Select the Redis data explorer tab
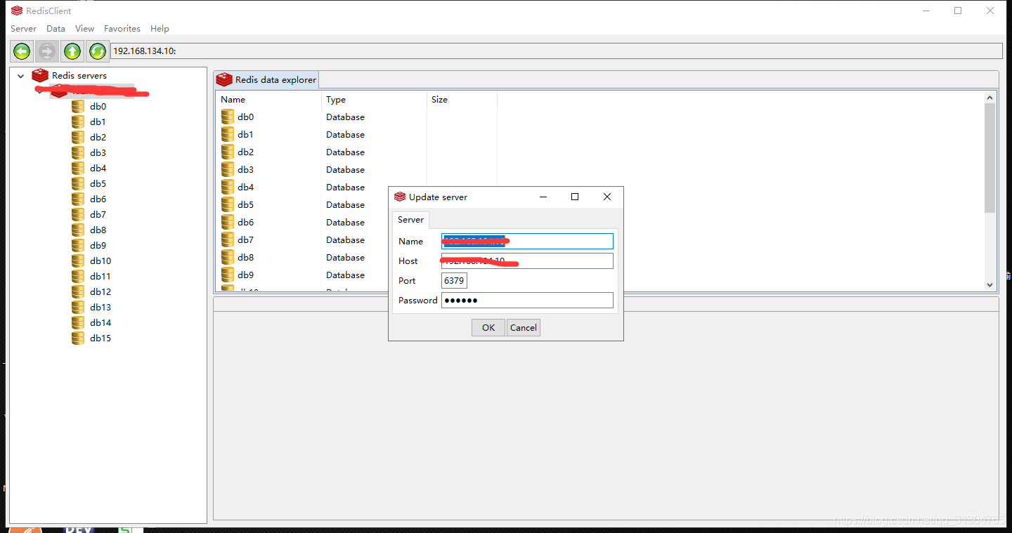The image size is (1012, 533). pos(267,79)
